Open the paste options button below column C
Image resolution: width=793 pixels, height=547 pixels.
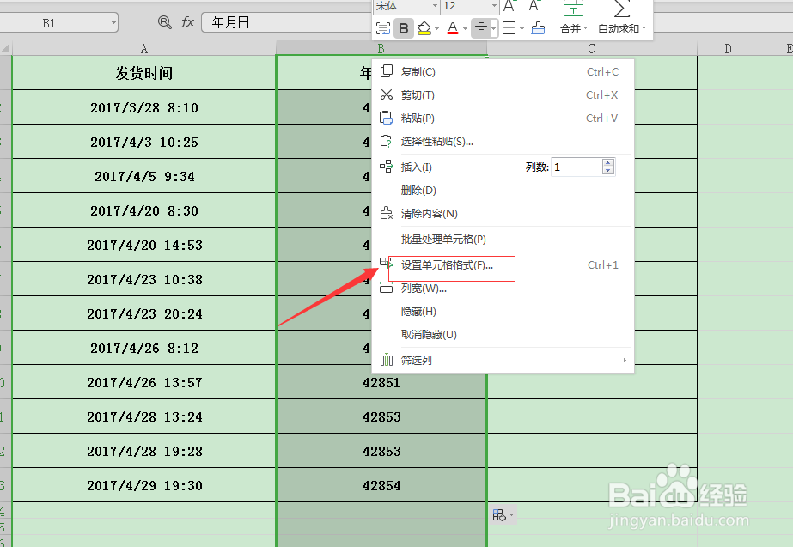[503, 515]
